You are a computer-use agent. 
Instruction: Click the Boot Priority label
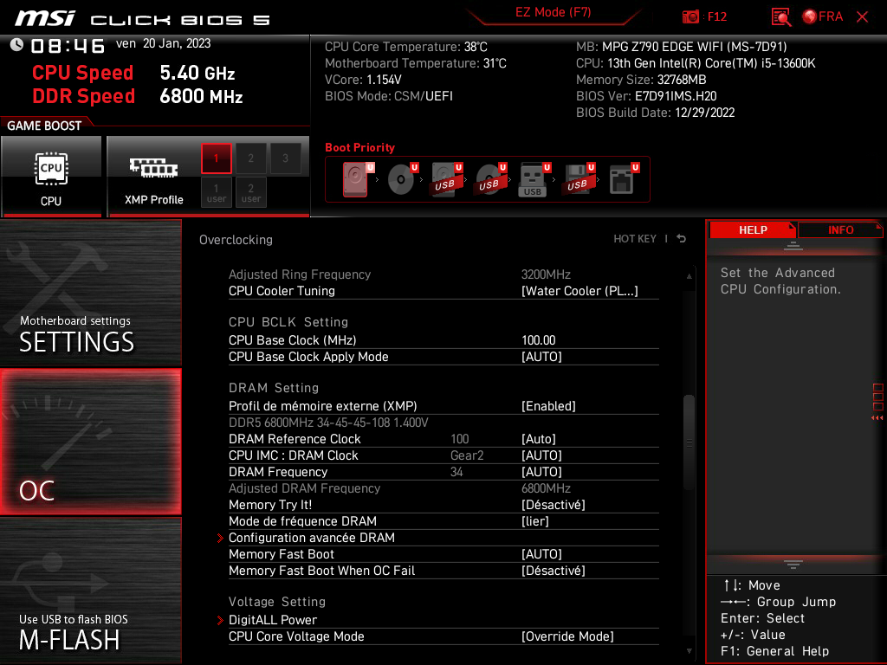click(x=359, y=147)
